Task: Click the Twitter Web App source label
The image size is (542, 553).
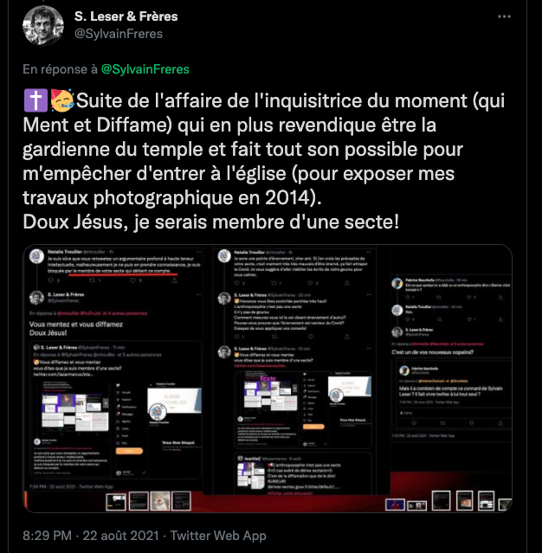Action: [218, 536]
